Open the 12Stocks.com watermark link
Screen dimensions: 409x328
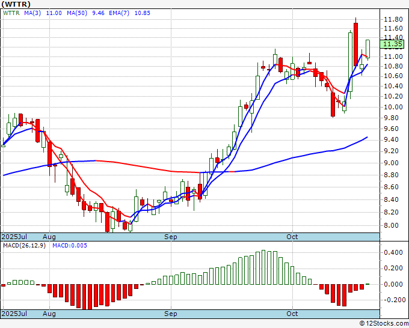click(x=383, y=323)
